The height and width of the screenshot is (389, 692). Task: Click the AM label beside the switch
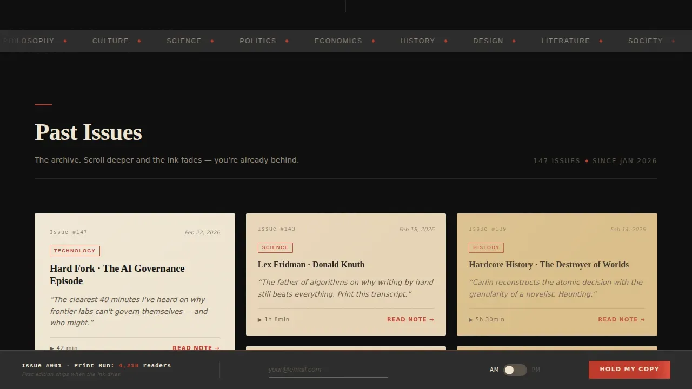coord(494,370)
